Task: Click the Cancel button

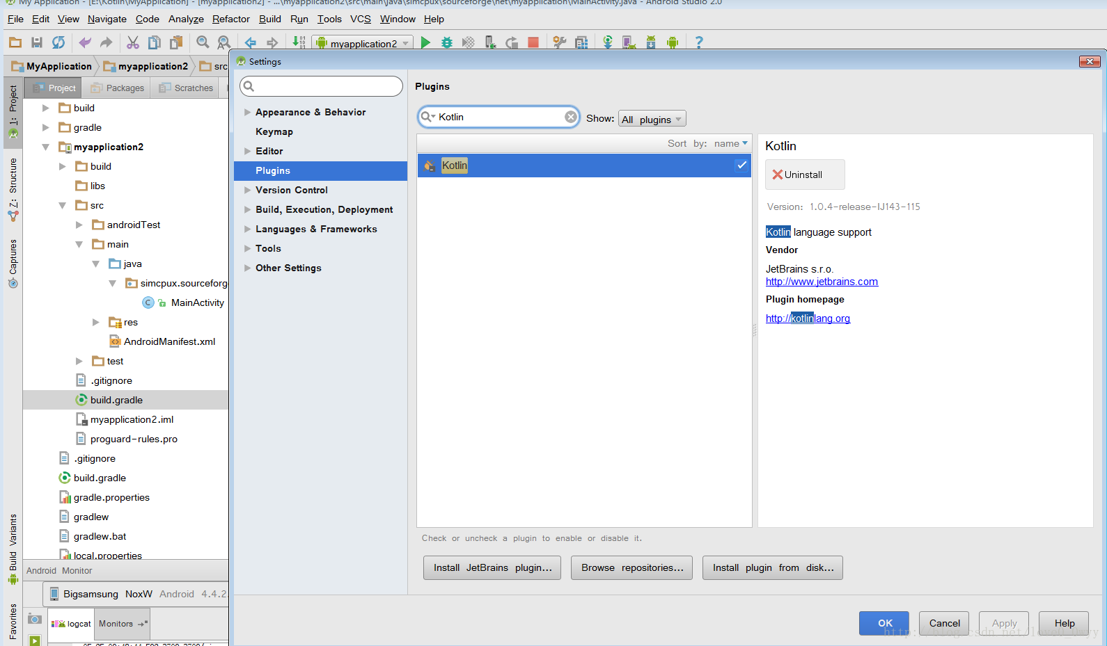Action: (x=944, y=623)
